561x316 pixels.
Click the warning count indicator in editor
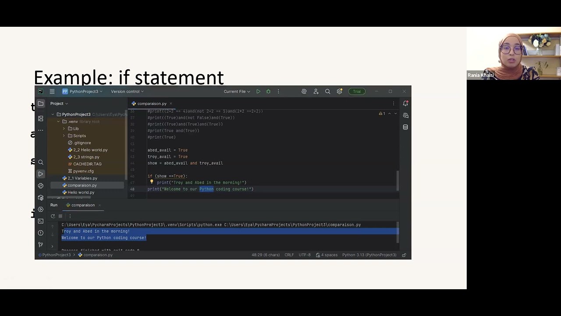pos(382,114)
